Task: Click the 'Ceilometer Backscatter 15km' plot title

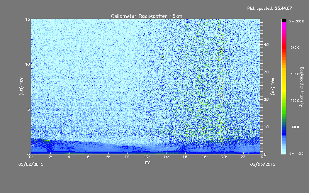Action: (x=146, y=16)
